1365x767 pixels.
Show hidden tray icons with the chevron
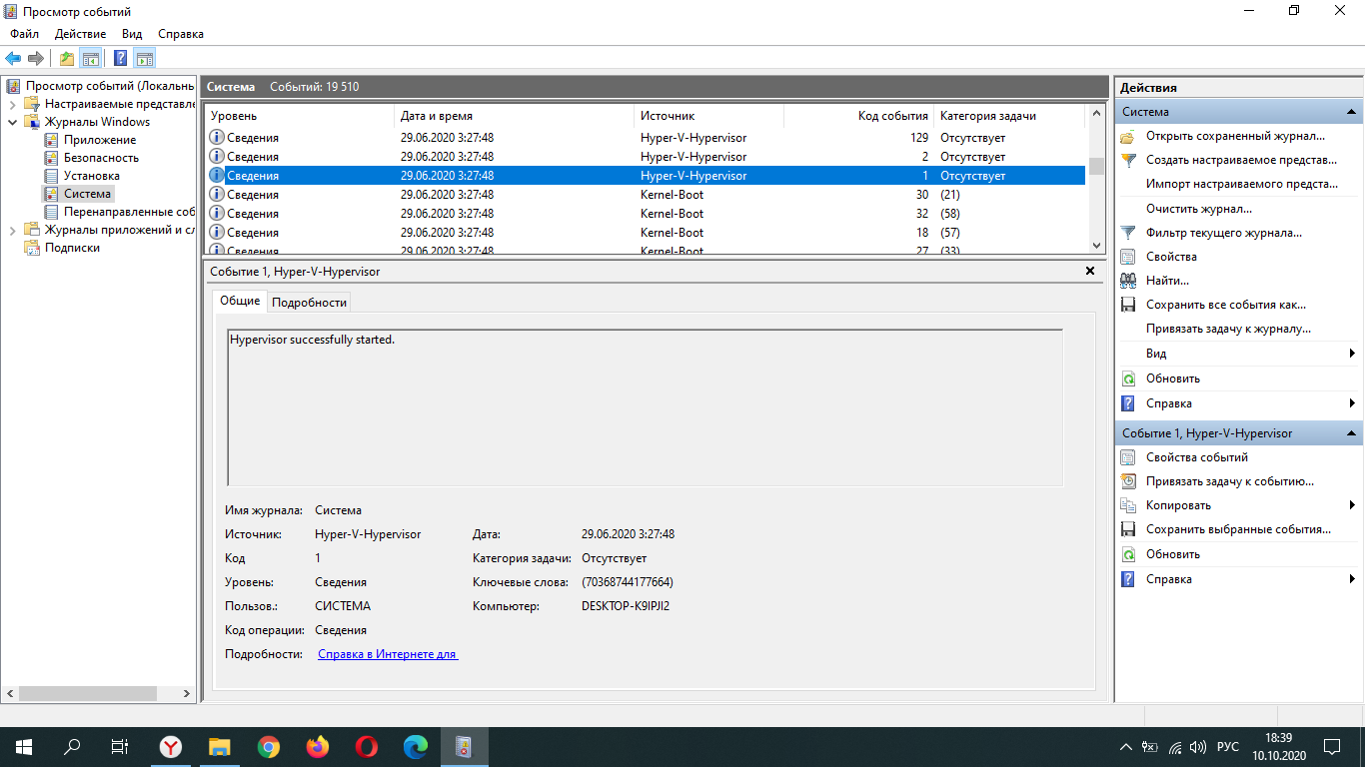tap(1126, 747)
